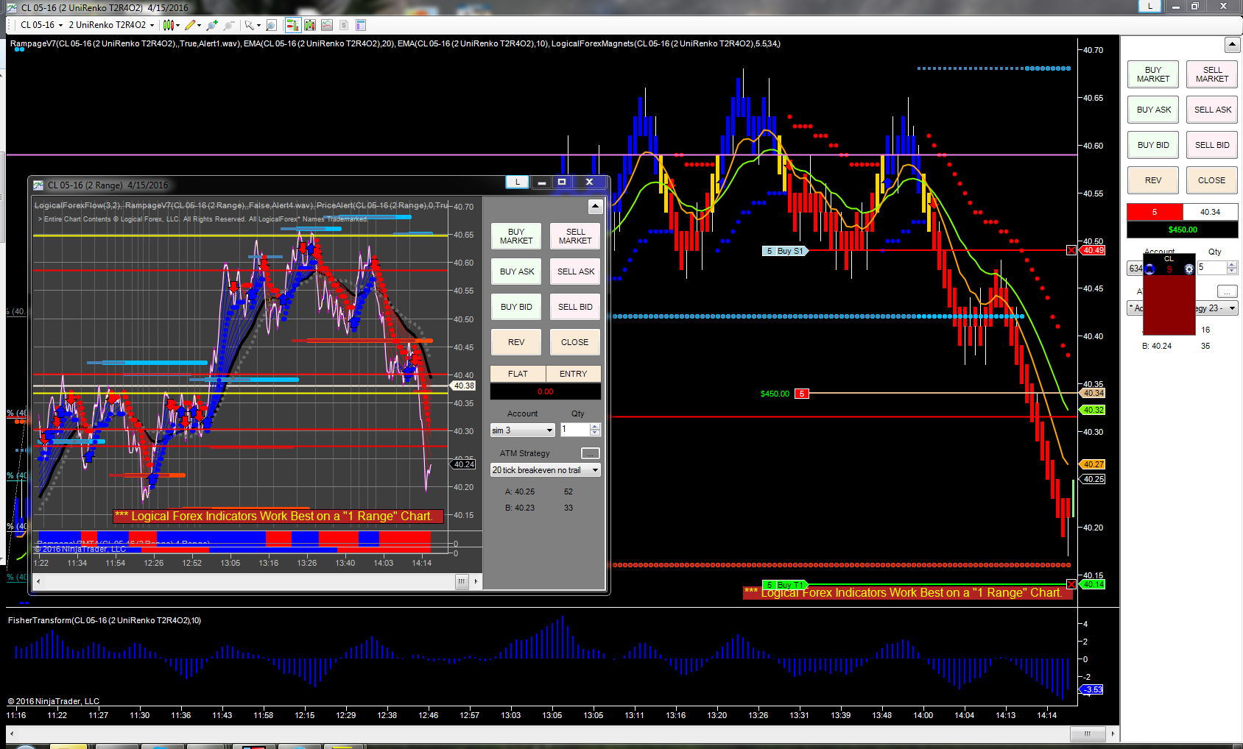The width and height of the screenshot is (1243, 749).
Task: Click the chart icon in Range window title
Action: pos(38,185)
